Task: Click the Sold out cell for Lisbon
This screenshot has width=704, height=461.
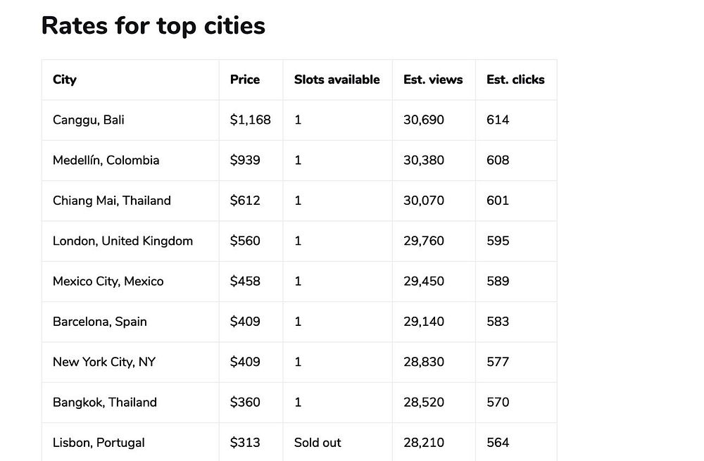Action: (318, 443)
